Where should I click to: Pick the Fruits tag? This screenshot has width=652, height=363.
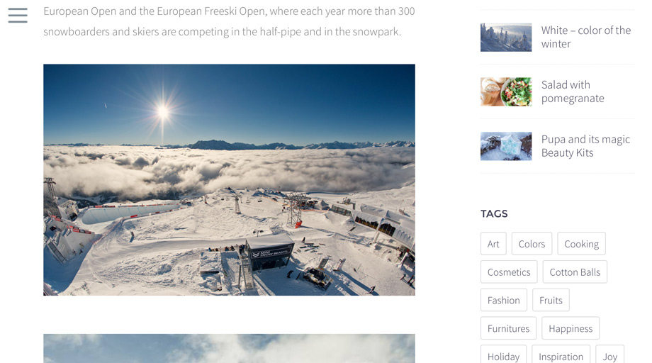coord(551,300)
